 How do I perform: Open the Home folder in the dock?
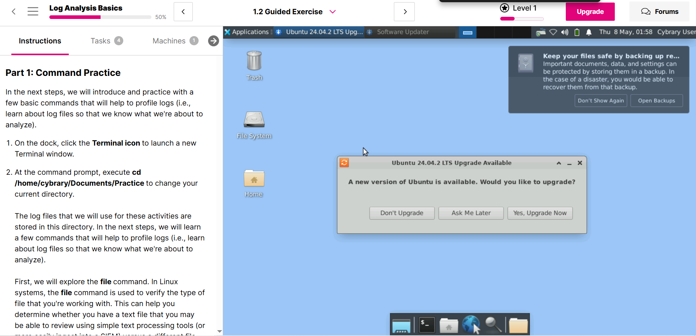pos(449,325)
